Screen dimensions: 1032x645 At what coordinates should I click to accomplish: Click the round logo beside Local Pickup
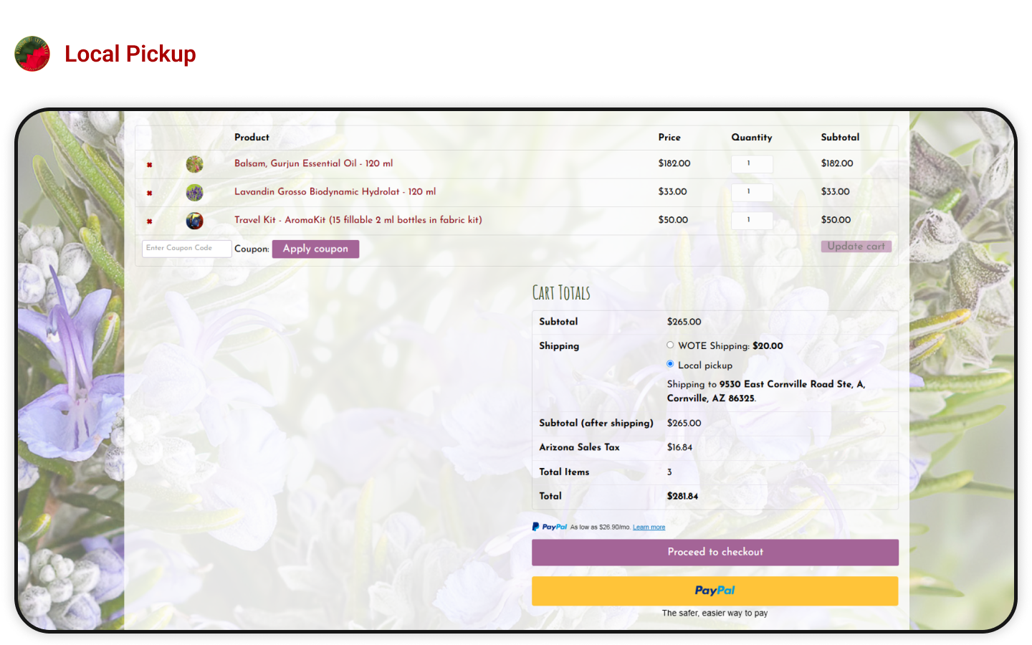[32, 54]
